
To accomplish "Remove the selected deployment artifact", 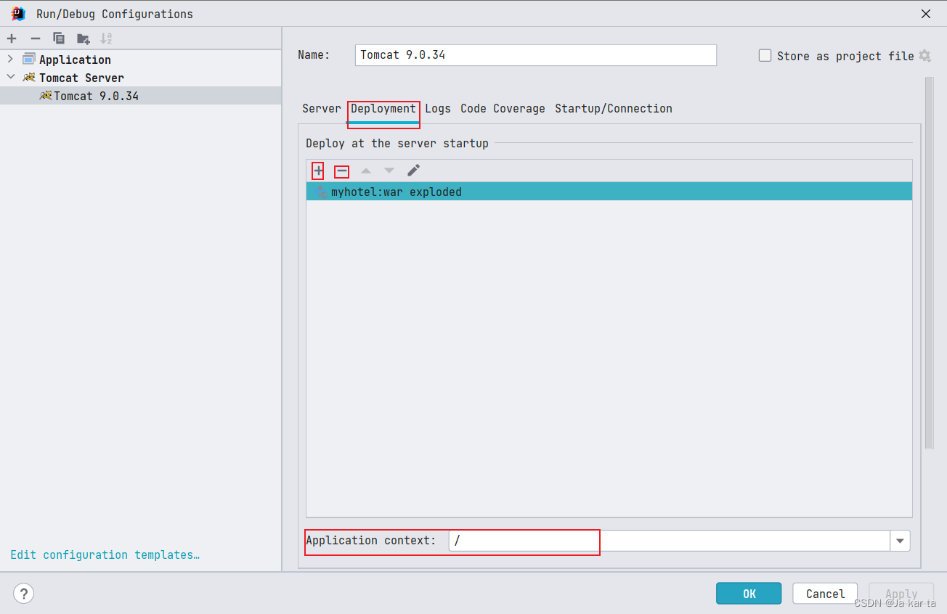I will pyautogui.click(x=341, y=171).
